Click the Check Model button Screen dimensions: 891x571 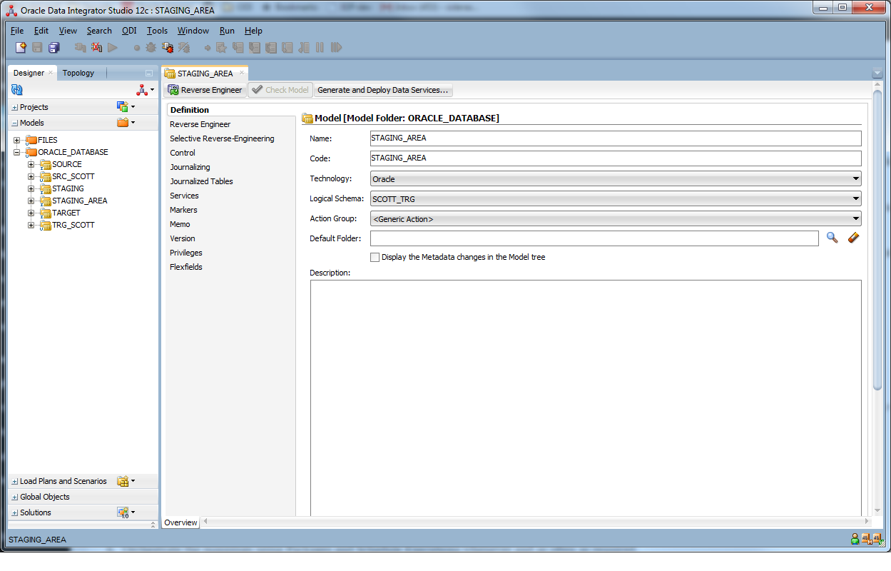(x=280, y=90)
